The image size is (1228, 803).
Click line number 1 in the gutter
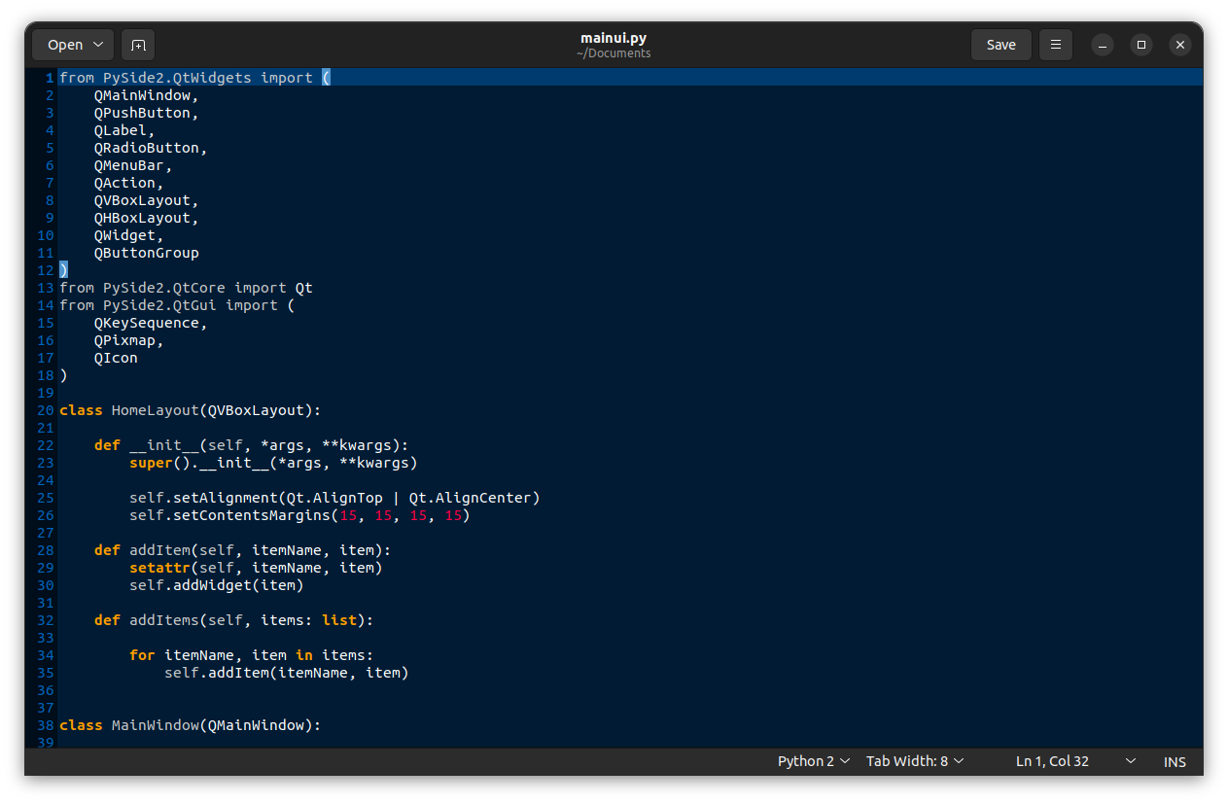[x=47, y=77]
